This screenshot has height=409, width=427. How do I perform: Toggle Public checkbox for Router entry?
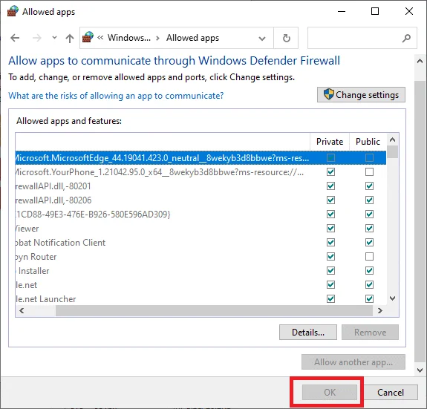click(x=369, y=257)
